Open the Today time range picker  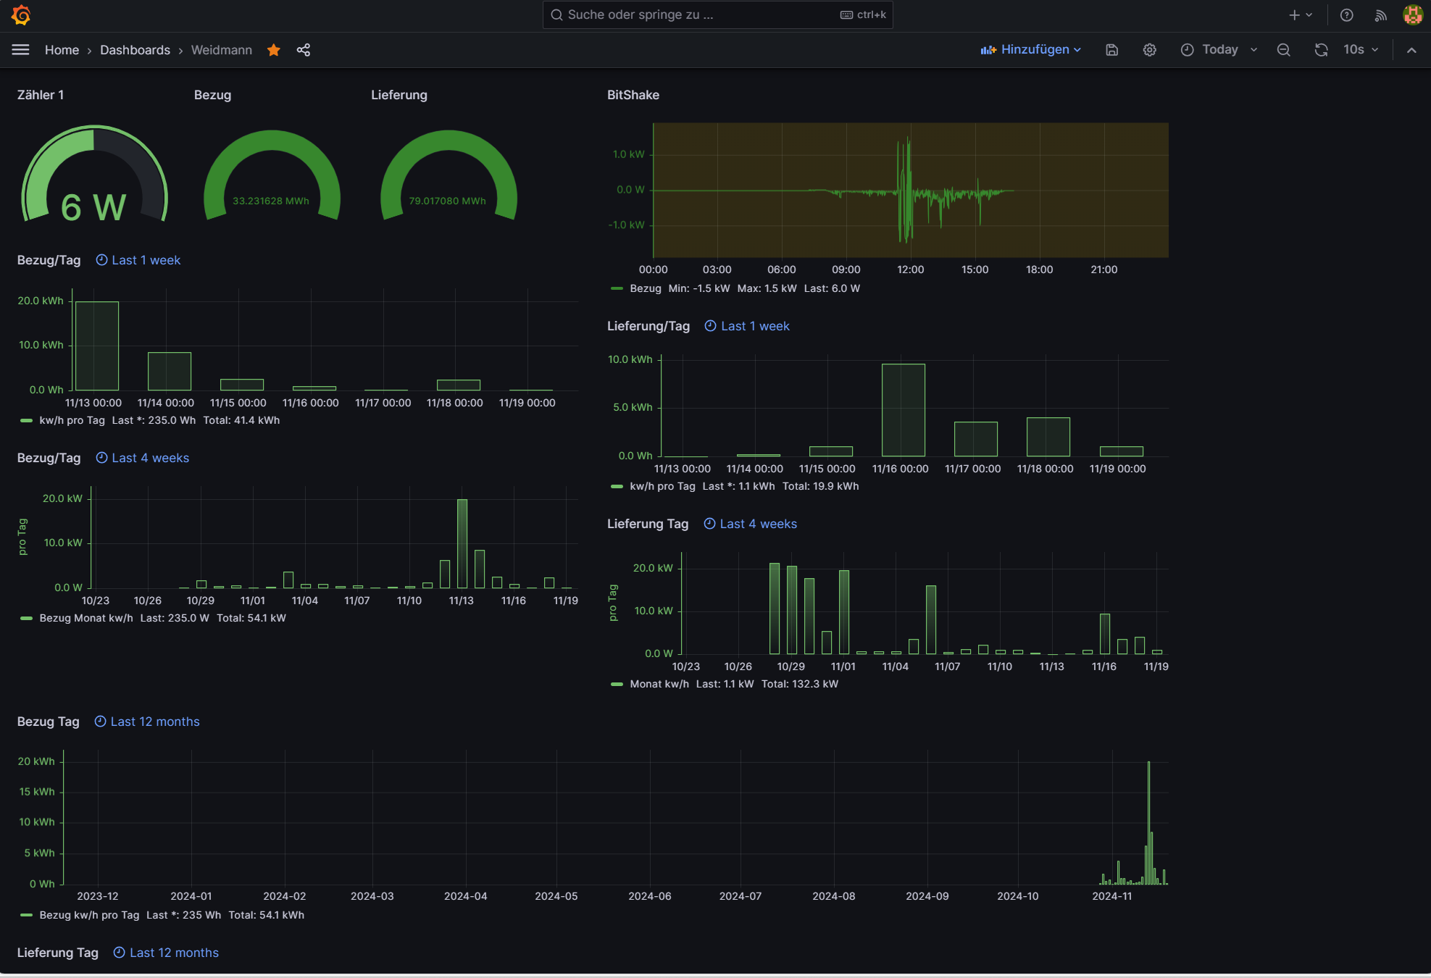[x=1219, y=50]
